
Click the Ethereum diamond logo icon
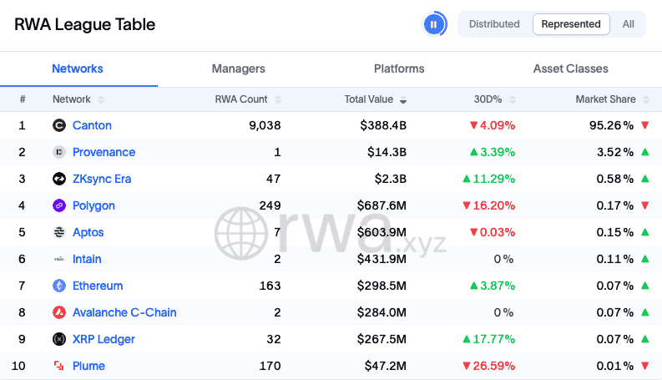(x=59, y=286)
